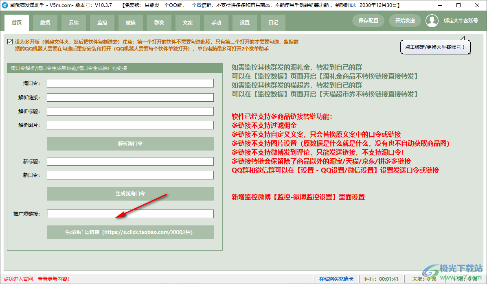The image size is (487, 284).
Task: Click the red text 新增监控微博 notice
Action: pyautogui.click(x=298, y=197)
